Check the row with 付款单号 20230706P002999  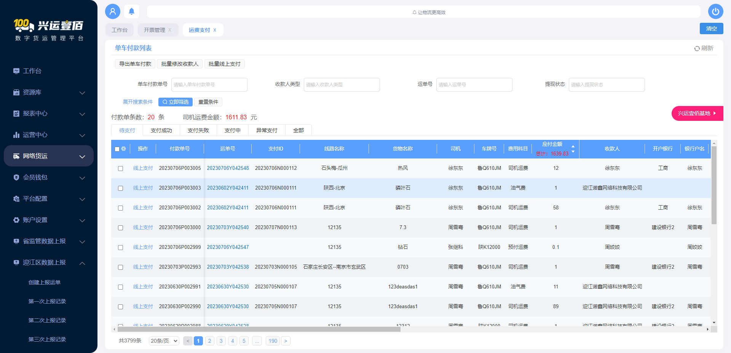(120, 247)
